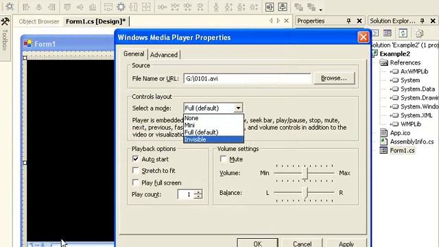
Task: Click the Center Horizontally toolbar icon
Action: (x=270, y=7)
